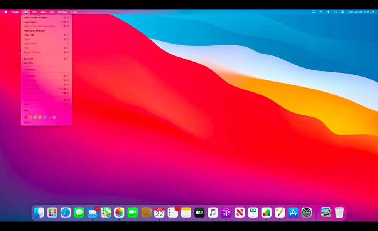Open the Photos app icon
The width and height of the screenshot is (378, 231).
pyautogui.click(x=119, y=212)
